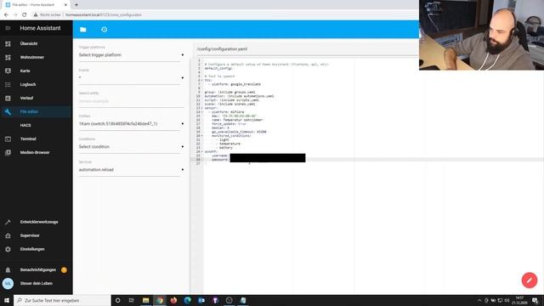Click the script: !include scripts.yaml line
The height and width of the screenshot is (306, 544).
point(231,100)
